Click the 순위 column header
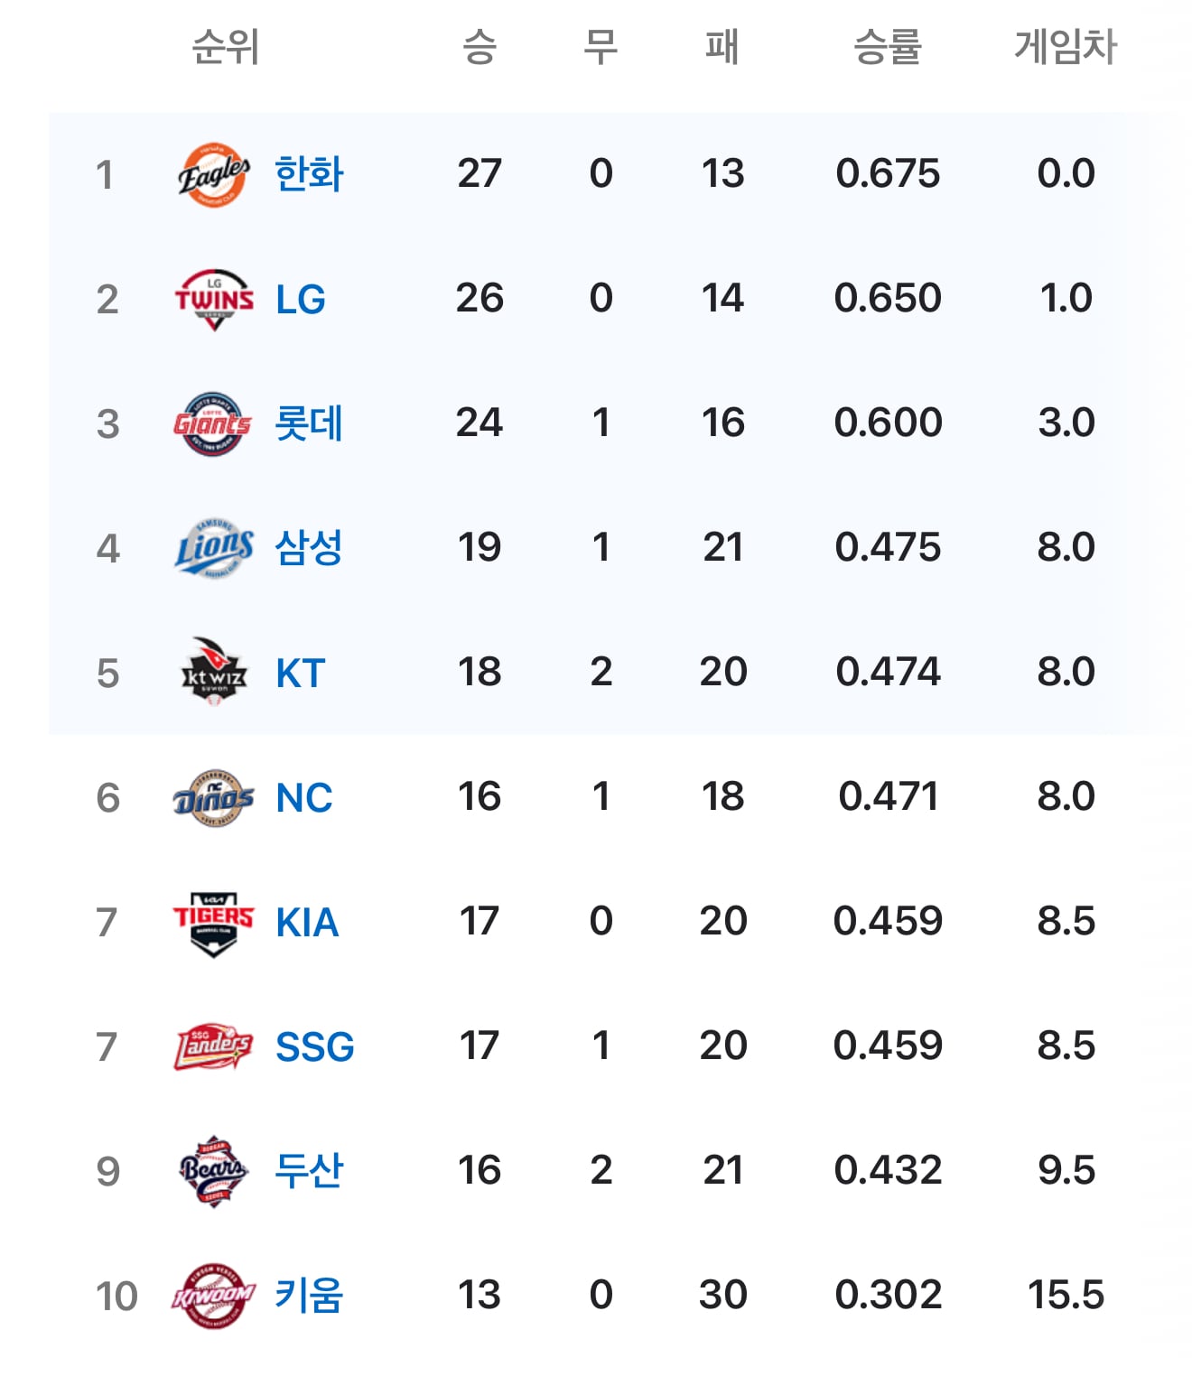 (226, 46)
